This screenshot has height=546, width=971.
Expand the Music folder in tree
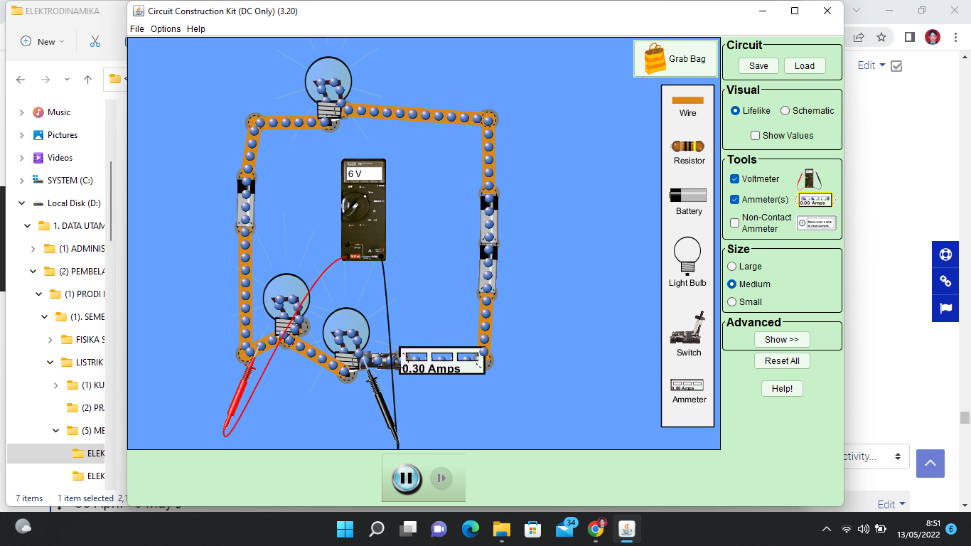pos(21,112)
